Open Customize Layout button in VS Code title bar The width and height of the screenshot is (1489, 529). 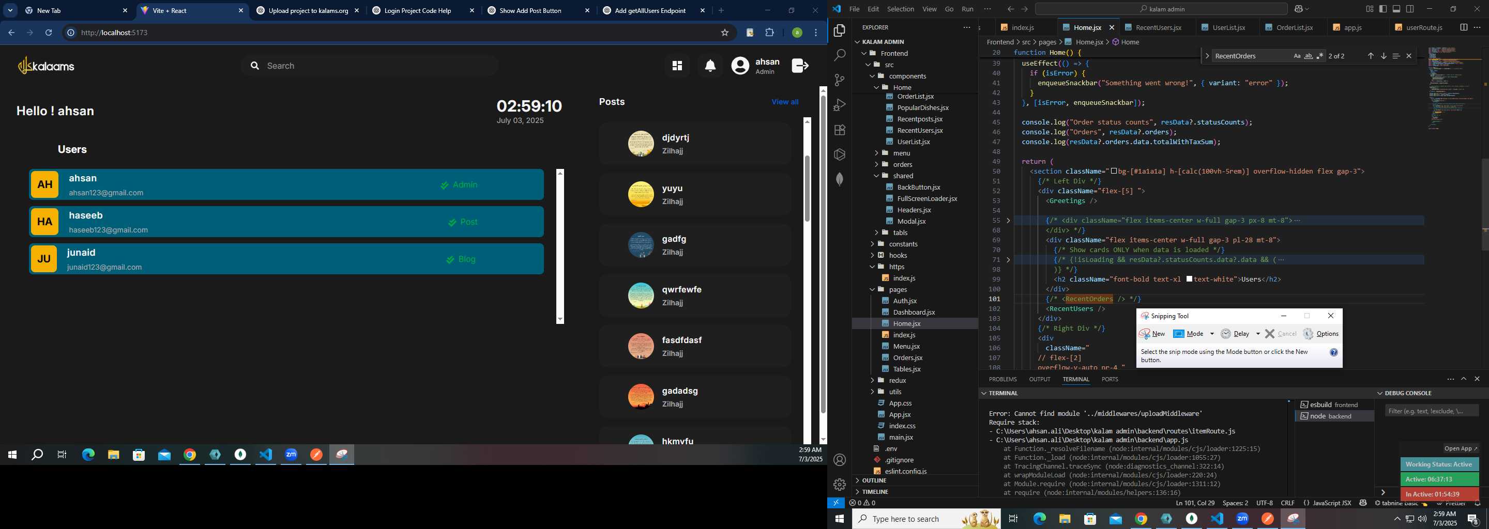1370,9
